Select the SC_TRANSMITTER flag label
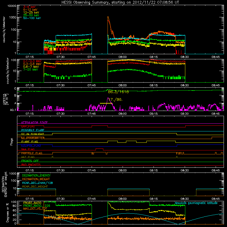The image size is (227, 227). coord(33,138)
